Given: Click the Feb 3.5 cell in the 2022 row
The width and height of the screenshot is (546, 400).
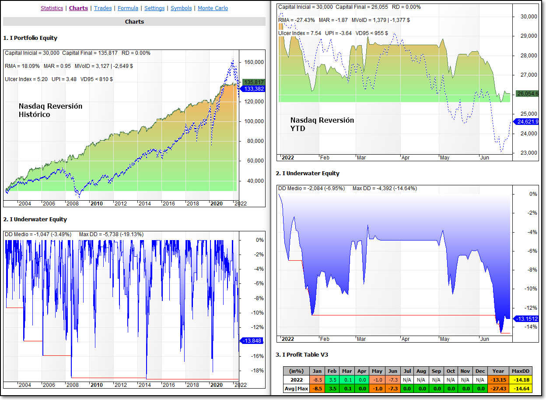Looking at the screenshot, I should pyautogui.click(x=332, y=380).
